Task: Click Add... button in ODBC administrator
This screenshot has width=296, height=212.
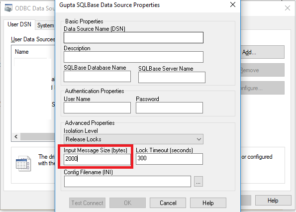Action: pyautogui.click(x=262, y=52)
